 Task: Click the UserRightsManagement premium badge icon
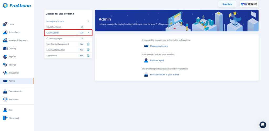click(88, 44)
